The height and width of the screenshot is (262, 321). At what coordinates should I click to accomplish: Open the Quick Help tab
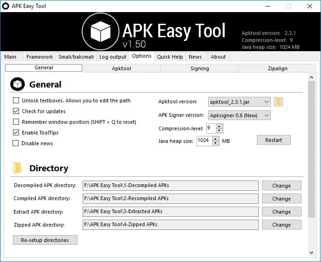tap(170, 57)
